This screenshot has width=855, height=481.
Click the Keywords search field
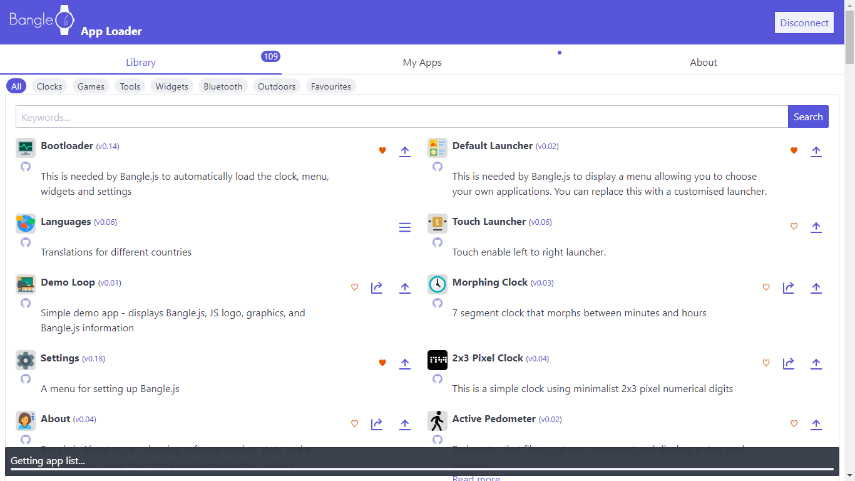(x=402, y=116)
